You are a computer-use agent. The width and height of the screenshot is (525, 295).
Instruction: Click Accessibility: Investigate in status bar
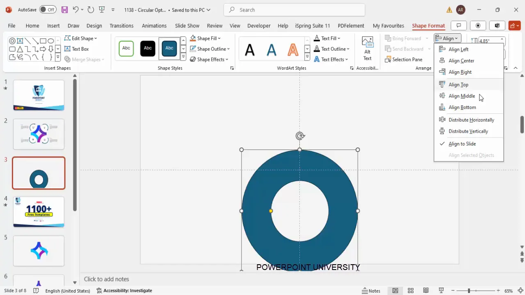pyautogui.click(x=124, y=290)
